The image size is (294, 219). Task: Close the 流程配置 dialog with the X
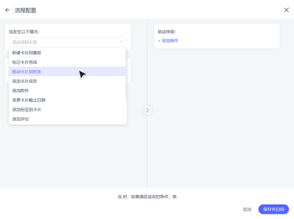coord(286,10)
